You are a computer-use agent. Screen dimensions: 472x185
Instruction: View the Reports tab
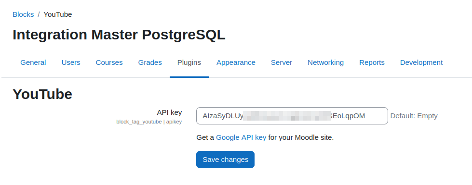click(x=372, y=62)
